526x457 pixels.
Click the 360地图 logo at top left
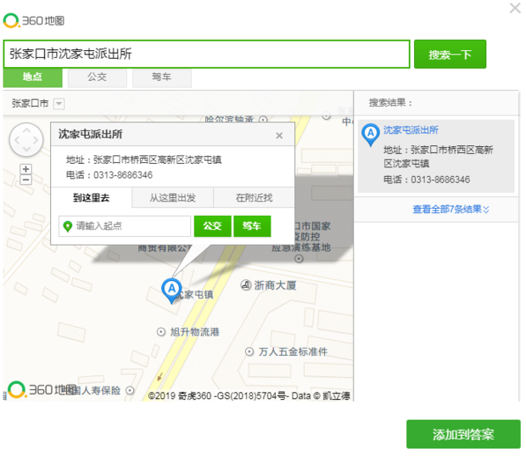coord(34,20)
